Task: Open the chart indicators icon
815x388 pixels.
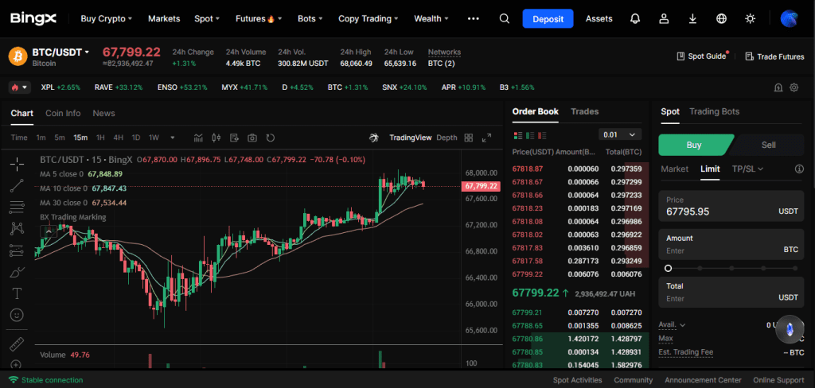Action: tap(198, 138)
